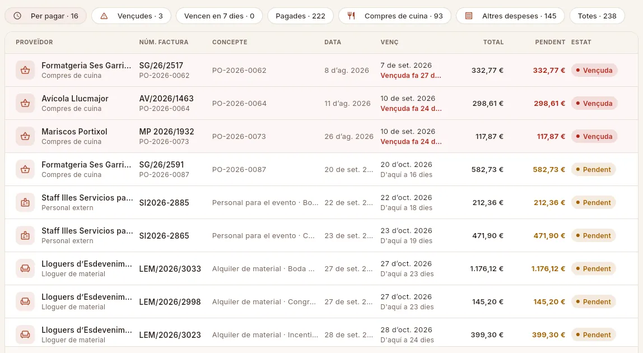Select the Vencen en 7 dies filter
The image size is (643, 353).
tap(219, 16)
